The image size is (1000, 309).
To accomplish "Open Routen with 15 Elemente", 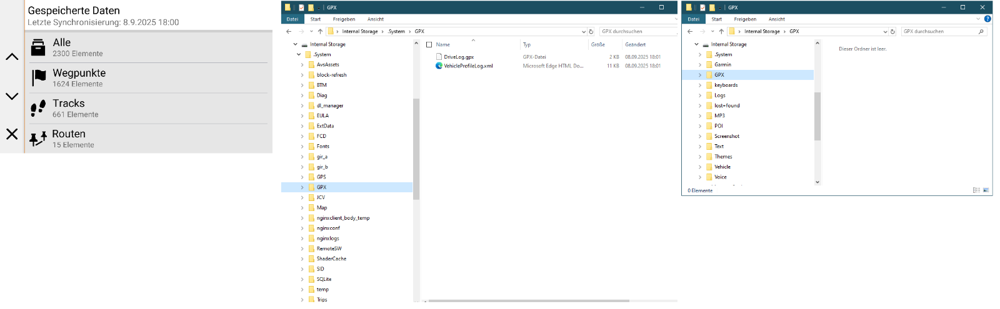I will [x=148, y=139].
